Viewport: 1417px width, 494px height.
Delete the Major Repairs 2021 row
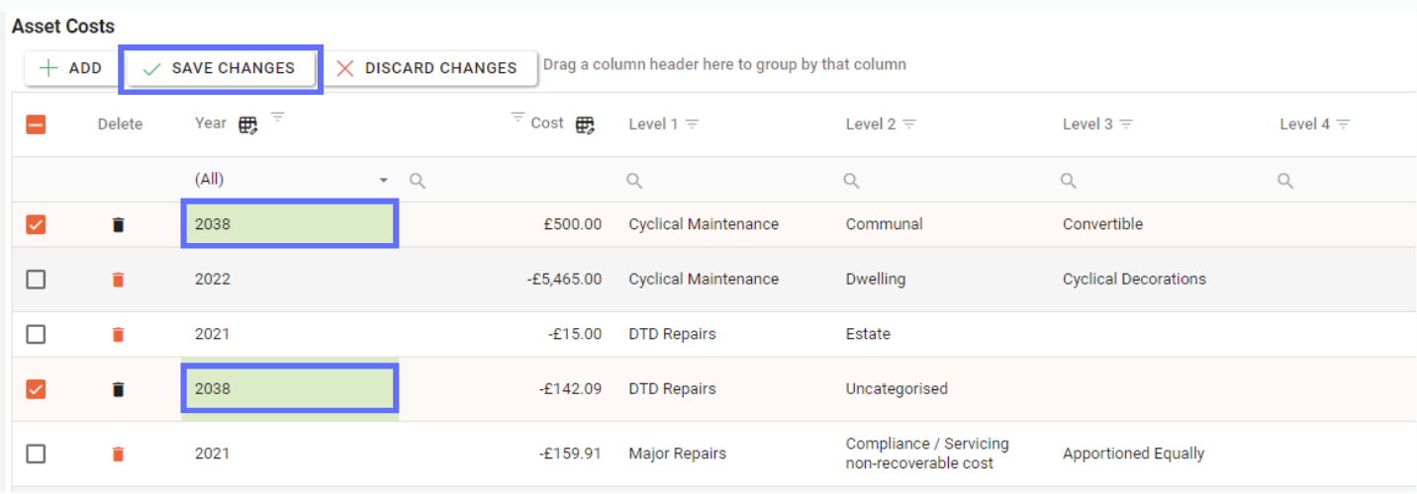[x=119, y=454]
